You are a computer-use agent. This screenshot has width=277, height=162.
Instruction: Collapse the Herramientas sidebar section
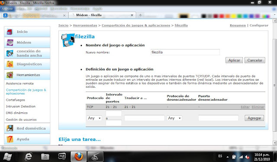click(x=27, y=75)
